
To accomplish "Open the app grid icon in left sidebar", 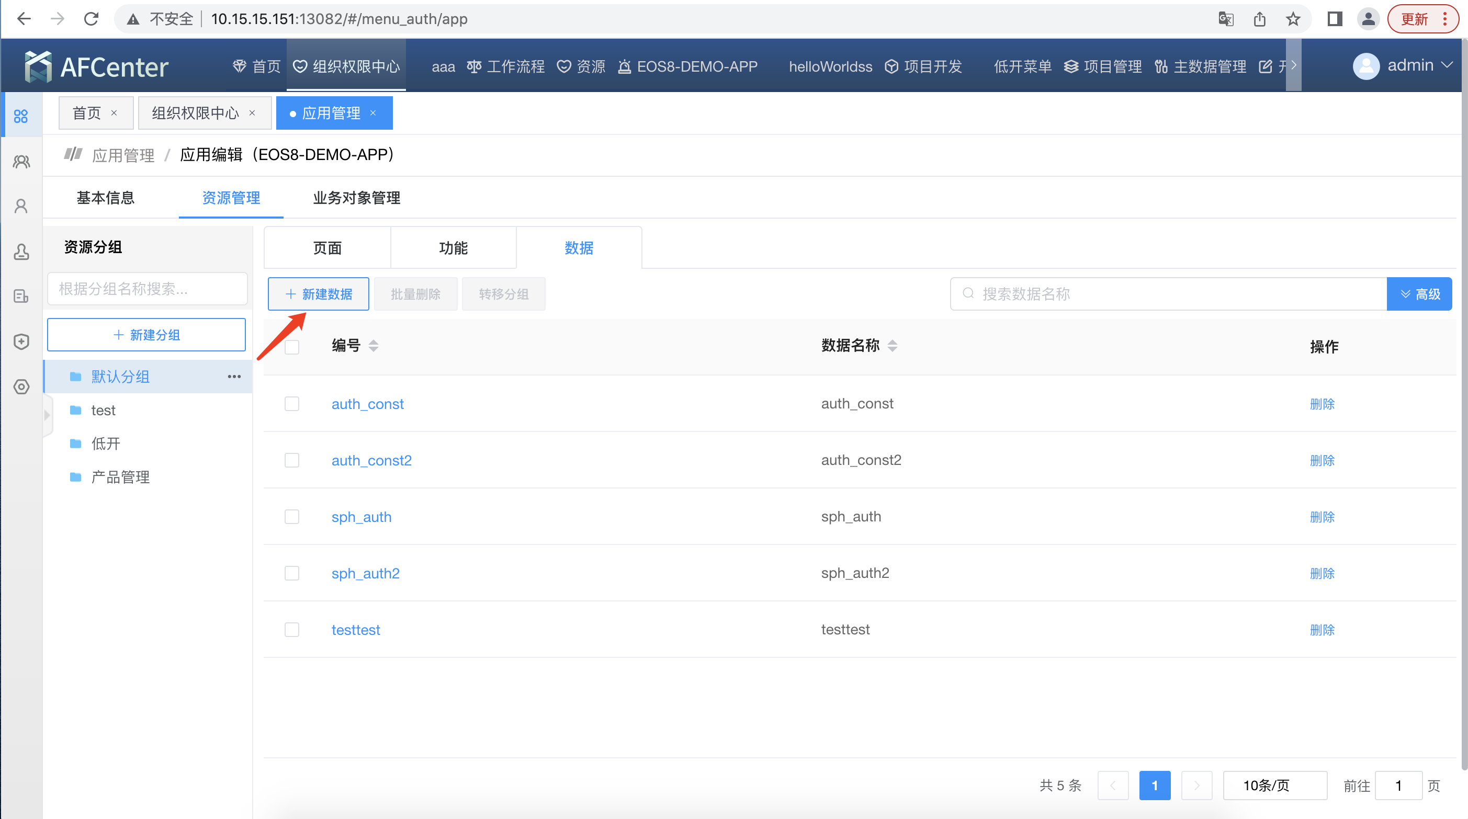I will (x=21, y=115).
